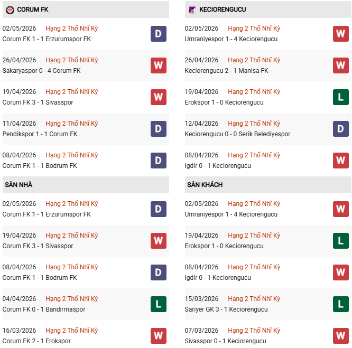Select the CORUM FK team header
Viewport: 352px width, 348px height.
tap(86, 10)
